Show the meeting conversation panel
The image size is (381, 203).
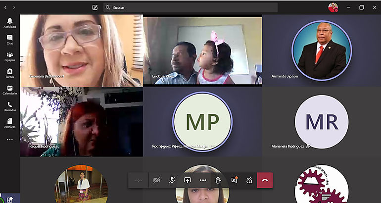pos(234,180)
